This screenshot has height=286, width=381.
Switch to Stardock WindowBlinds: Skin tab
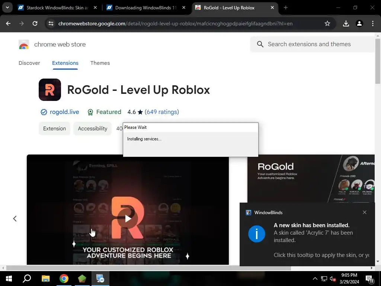pos(57,8)
